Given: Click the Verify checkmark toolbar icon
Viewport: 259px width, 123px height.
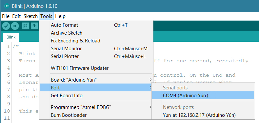Looking at the screenshot, I should point(6,26).
